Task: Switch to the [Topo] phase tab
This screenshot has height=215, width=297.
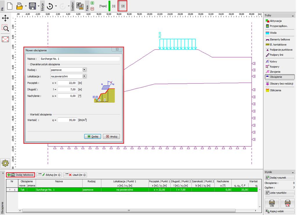Action: (x=103, y=6)
